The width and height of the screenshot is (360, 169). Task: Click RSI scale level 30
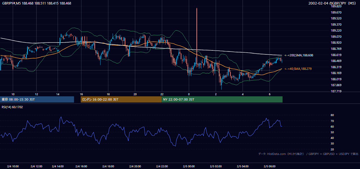(x=332, y=144)
